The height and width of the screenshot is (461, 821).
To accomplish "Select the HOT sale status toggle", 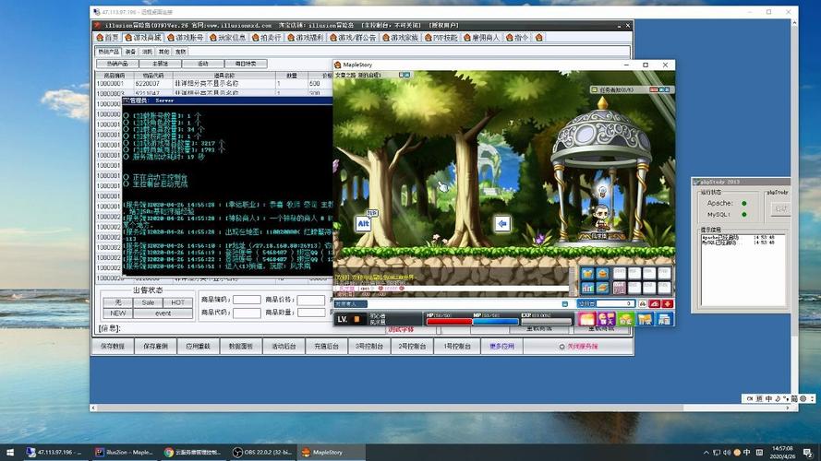I will coord(178,302).
